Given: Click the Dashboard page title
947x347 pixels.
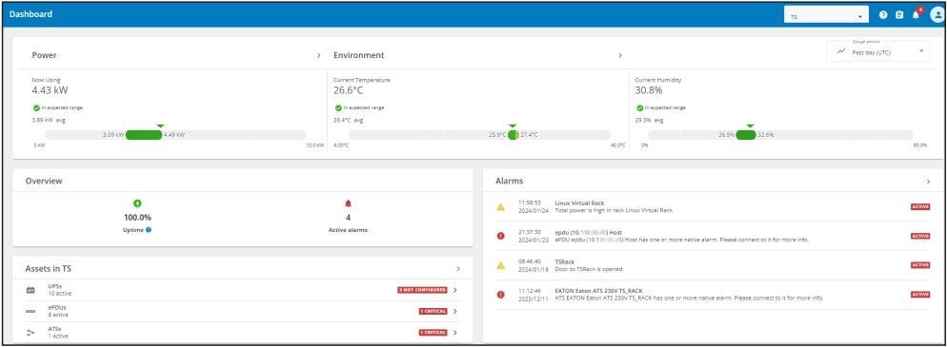Looking at the screenshot, I should coord(30,14).
